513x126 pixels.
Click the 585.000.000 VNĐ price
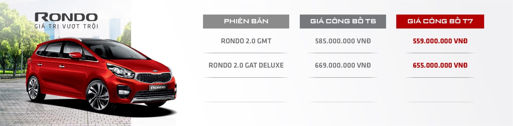[x=343, y=41]
